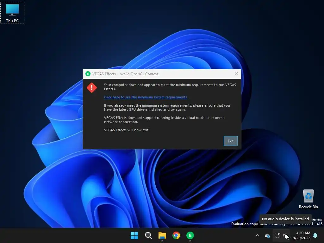Select the Recycle Bin desktop icon
The width and height of the screenshot is (324, 243).
coord(308,199)
